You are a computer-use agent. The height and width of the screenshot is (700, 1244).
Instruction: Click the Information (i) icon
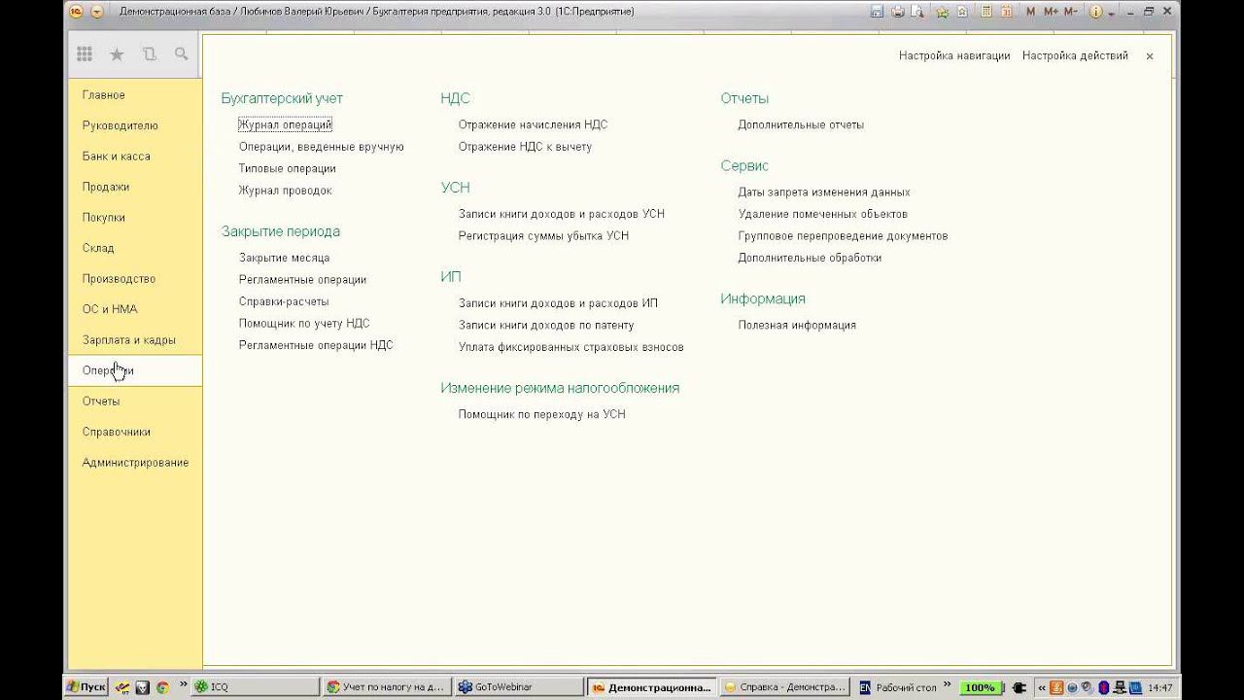tap(1096, 12)
